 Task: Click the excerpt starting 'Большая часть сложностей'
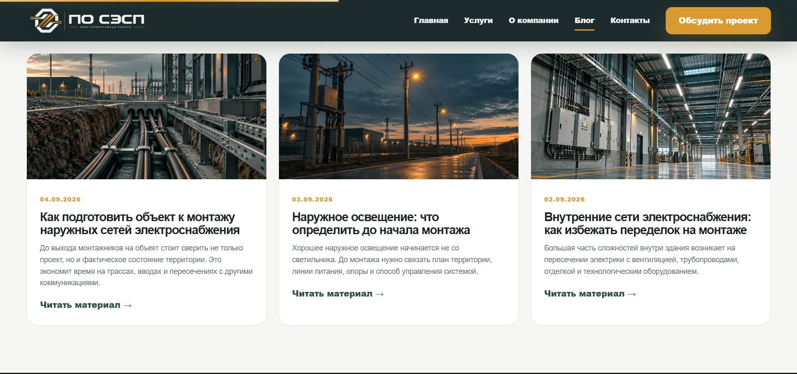(642, 260)
